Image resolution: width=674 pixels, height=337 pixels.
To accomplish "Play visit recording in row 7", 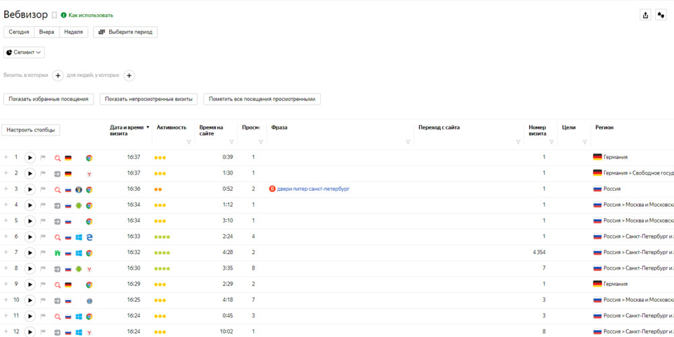I will click(30, 253).
